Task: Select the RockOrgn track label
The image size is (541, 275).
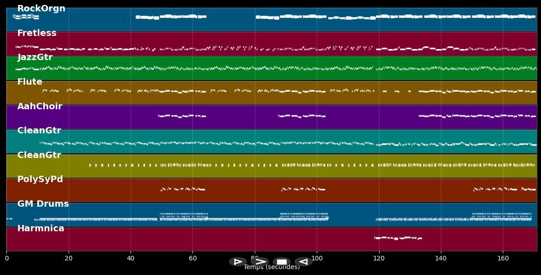Action: [41, 9]
